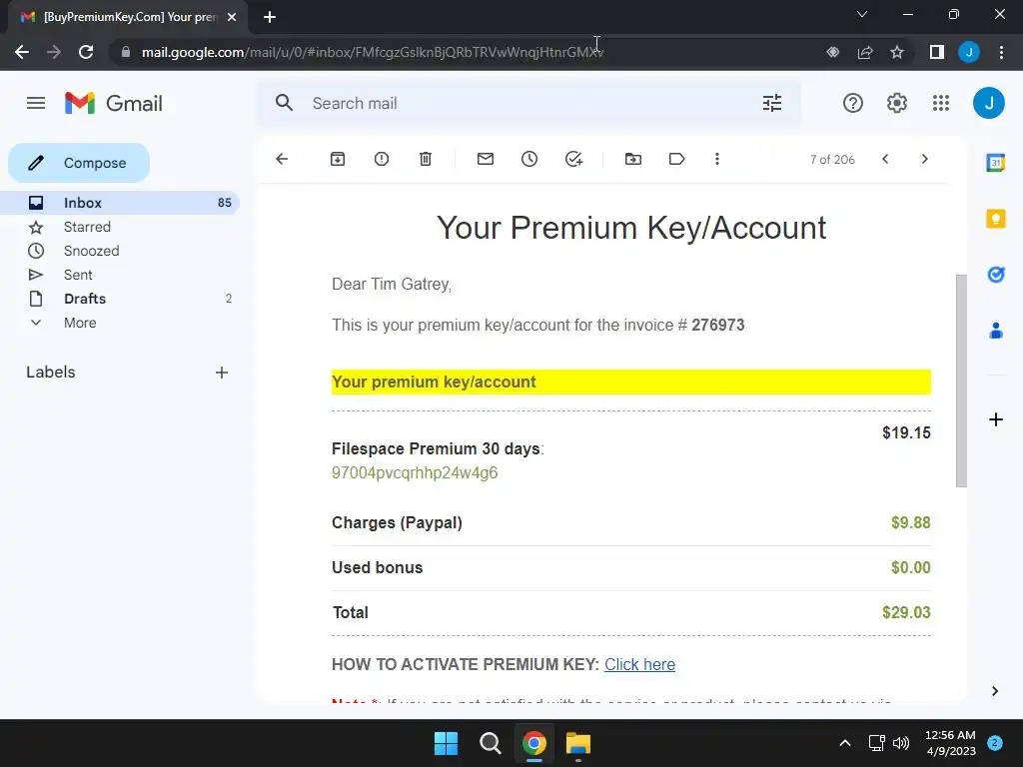This screenshot has width=1023, height=767.
Task: Click the Total amount $29.03
Action: click(x=906, y=612)
